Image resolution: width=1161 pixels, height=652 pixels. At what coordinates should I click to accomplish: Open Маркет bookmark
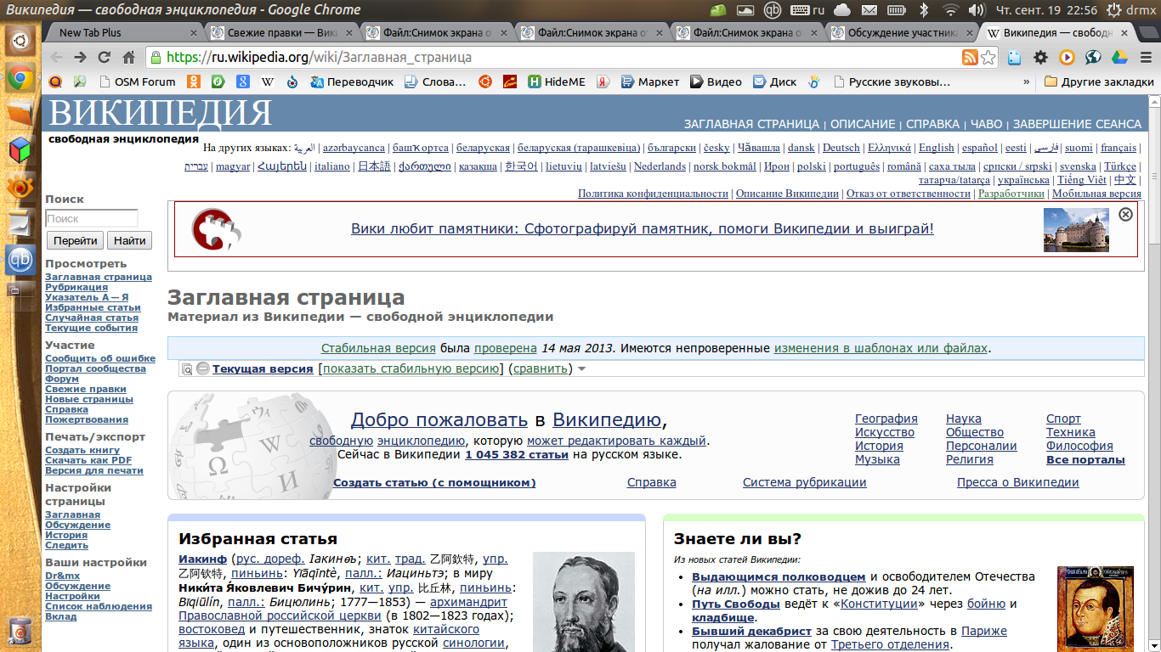tap(650, 82)
